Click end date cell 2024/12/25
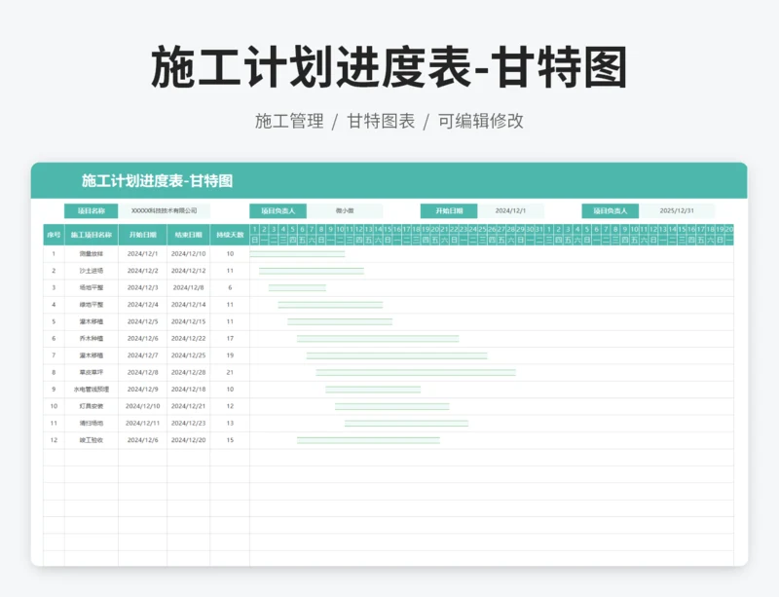 188,355
